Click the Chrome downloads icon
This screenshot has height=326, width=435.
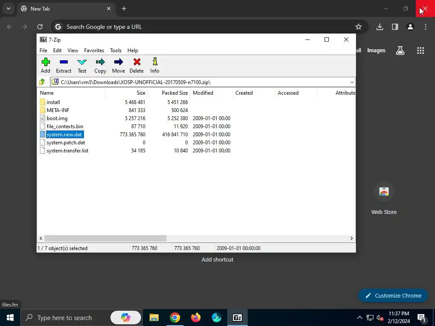pyautogui.click(x=379, y=27)
